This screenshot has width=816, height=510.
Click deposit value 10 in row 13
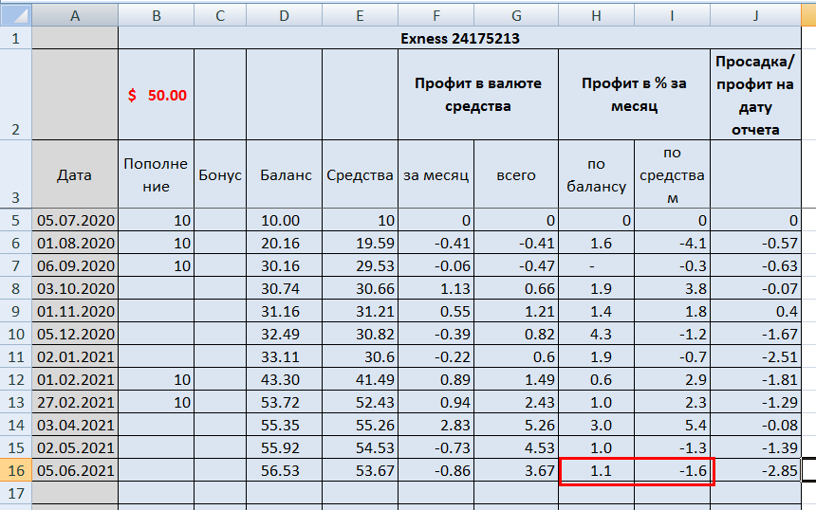(x=157, y=402)
